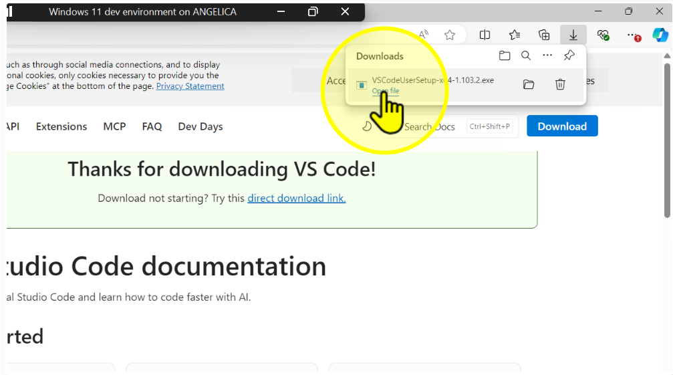Image resolution: width=673 pixels, height=375 pixels.
Task: Click the VSCodeUserSetup exe file icon
Action: pyautogui.click(x=362, y=86)
